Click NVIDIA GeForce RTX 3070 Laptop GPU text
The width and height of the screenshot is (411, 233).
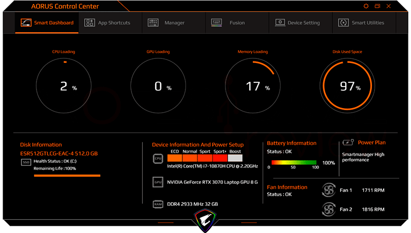pyautogui.click(x=212, y=182)
